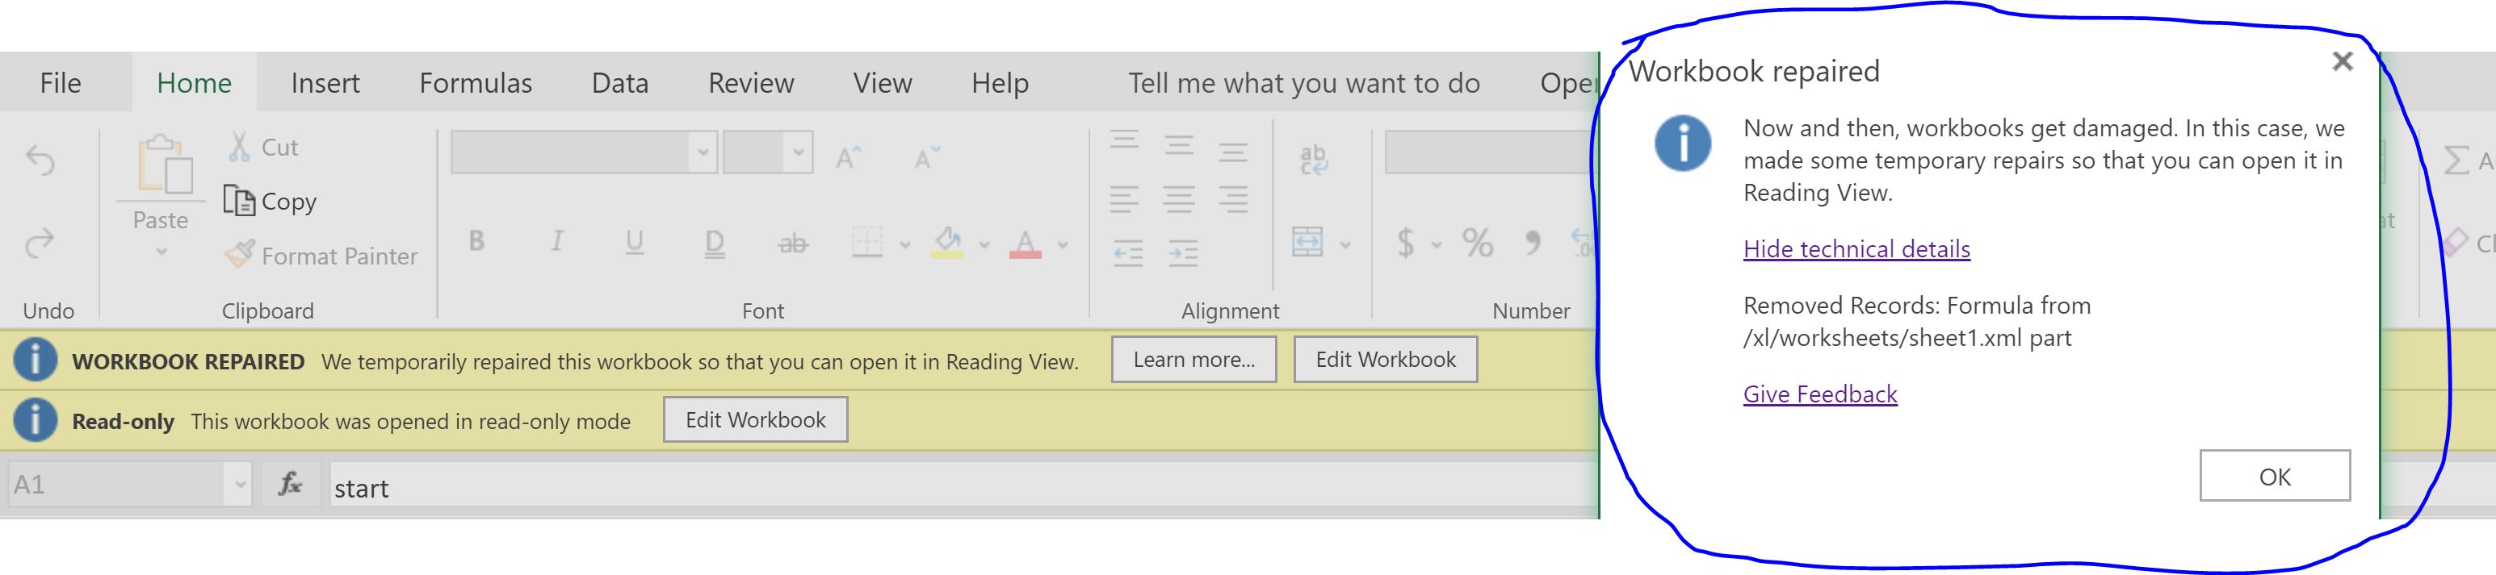Click the Redo arrow icon
The width and height of the screenshot is (2496, 575).
tap(40, 243)
